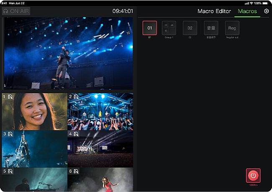The image size is (272, 192).
Task: Click the ON AIR headphone button
Action: (16, 11)
